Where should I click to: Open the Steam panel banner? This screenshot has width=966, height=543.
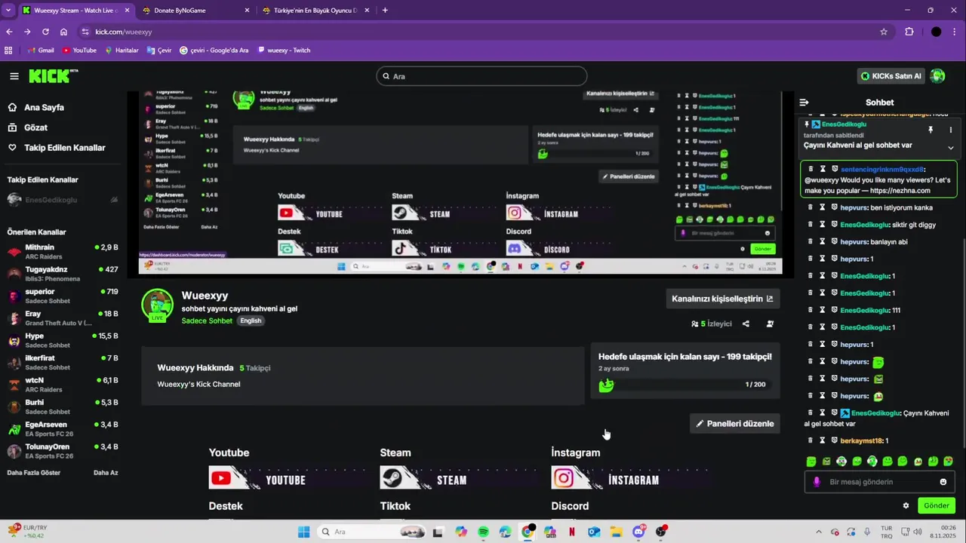point(460,478)
